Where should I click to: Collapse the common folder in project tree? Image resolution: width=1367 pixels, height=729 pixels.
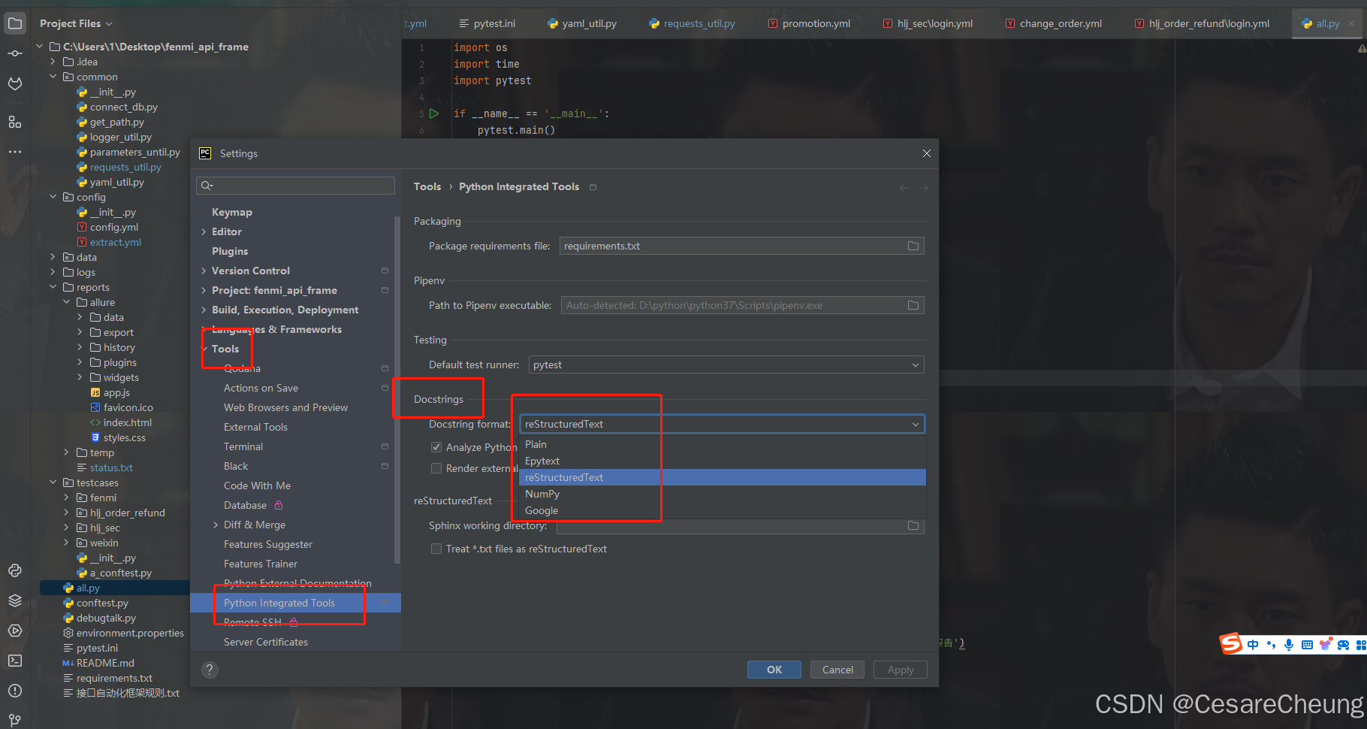(x=53, y=77)
